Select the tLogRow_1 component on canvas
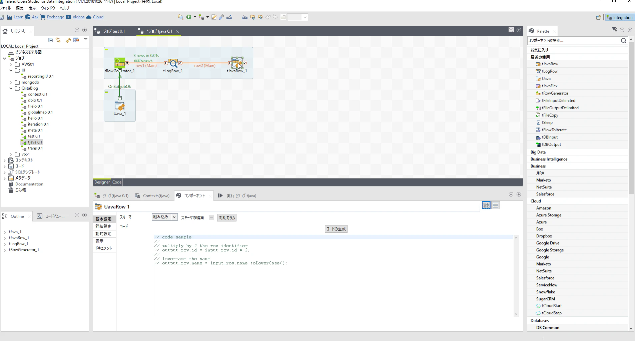Screen dimensions: 635x341 [173, 63]
